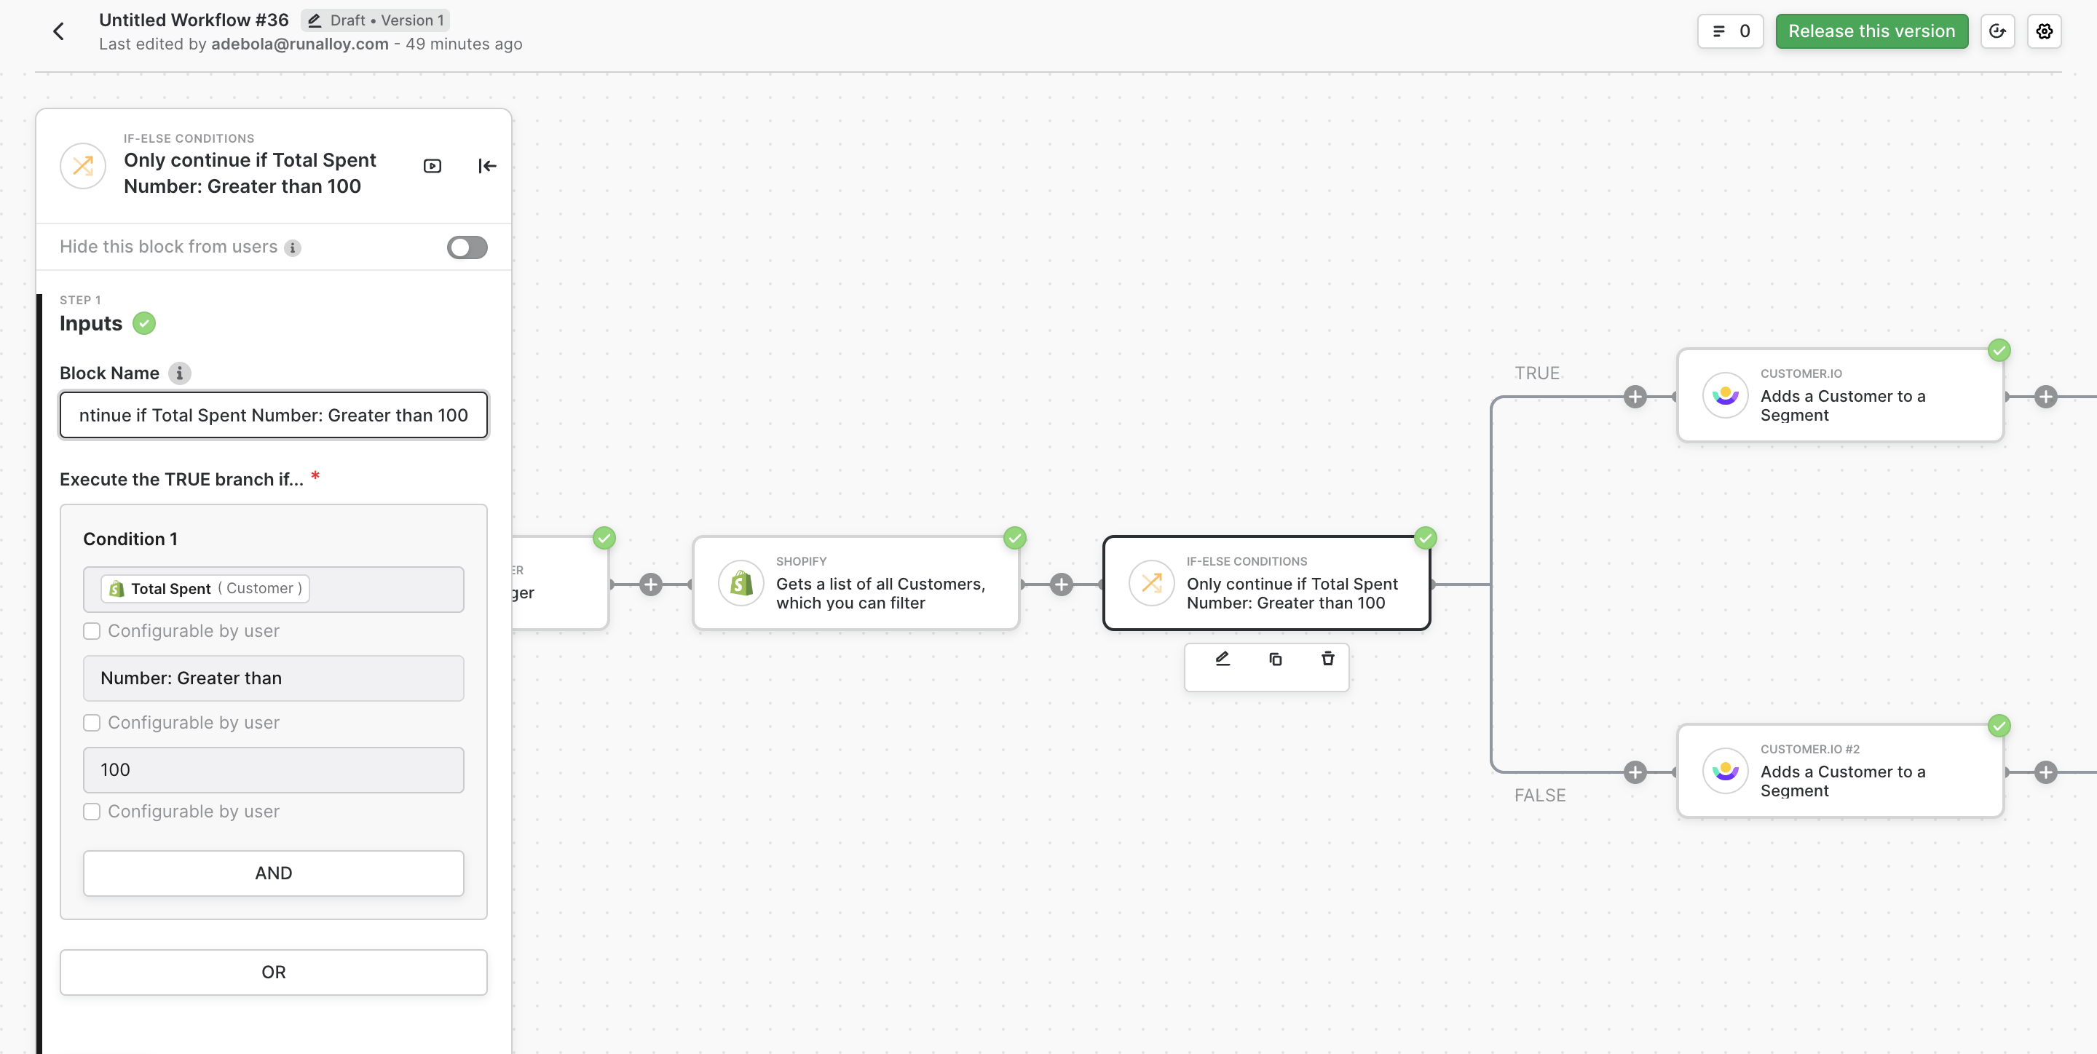Click Release this version button
The height and width of the screenshot is (1054, 2097).
click(1871, 32)
